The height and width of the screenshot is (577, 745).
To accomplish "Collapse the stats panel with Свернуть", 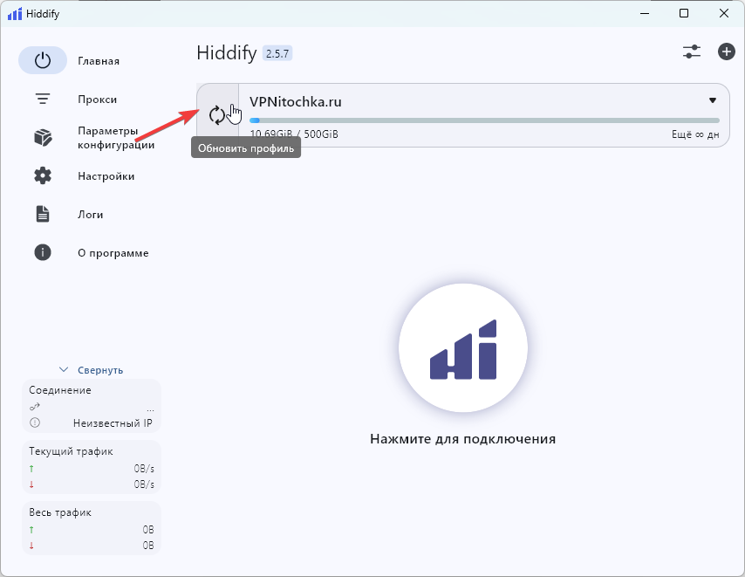I will (92, 370).
